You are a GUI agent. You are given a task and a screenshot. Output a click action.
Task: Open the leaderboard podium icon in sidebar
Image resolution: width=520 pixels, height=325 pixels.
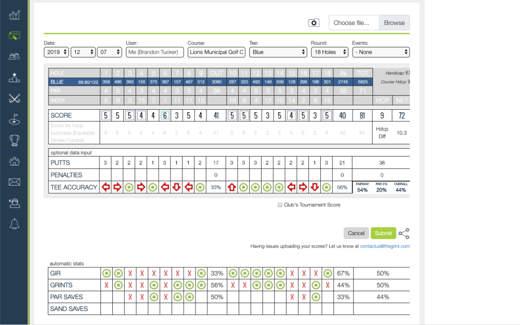coord(14,77)
